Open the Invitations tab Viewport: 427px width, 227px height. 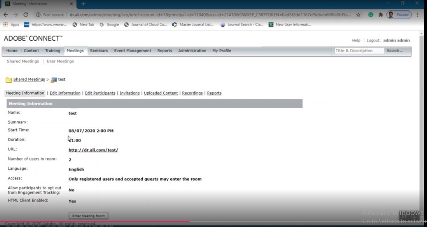point(130,93)
